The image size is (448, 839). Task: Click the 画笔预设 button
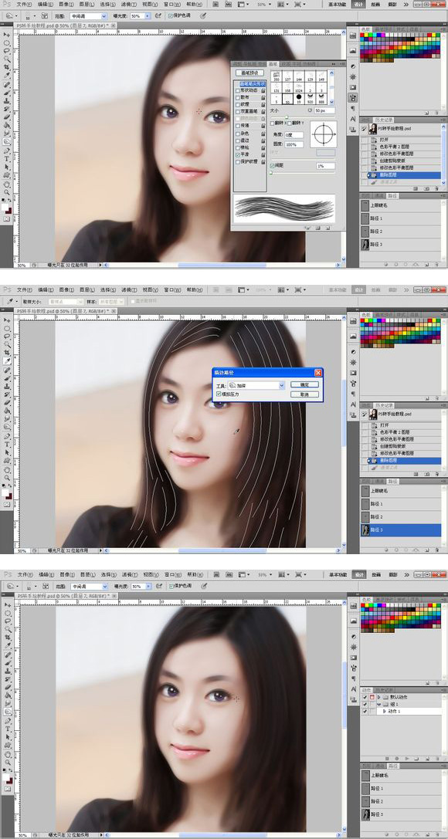click(250, 73)
